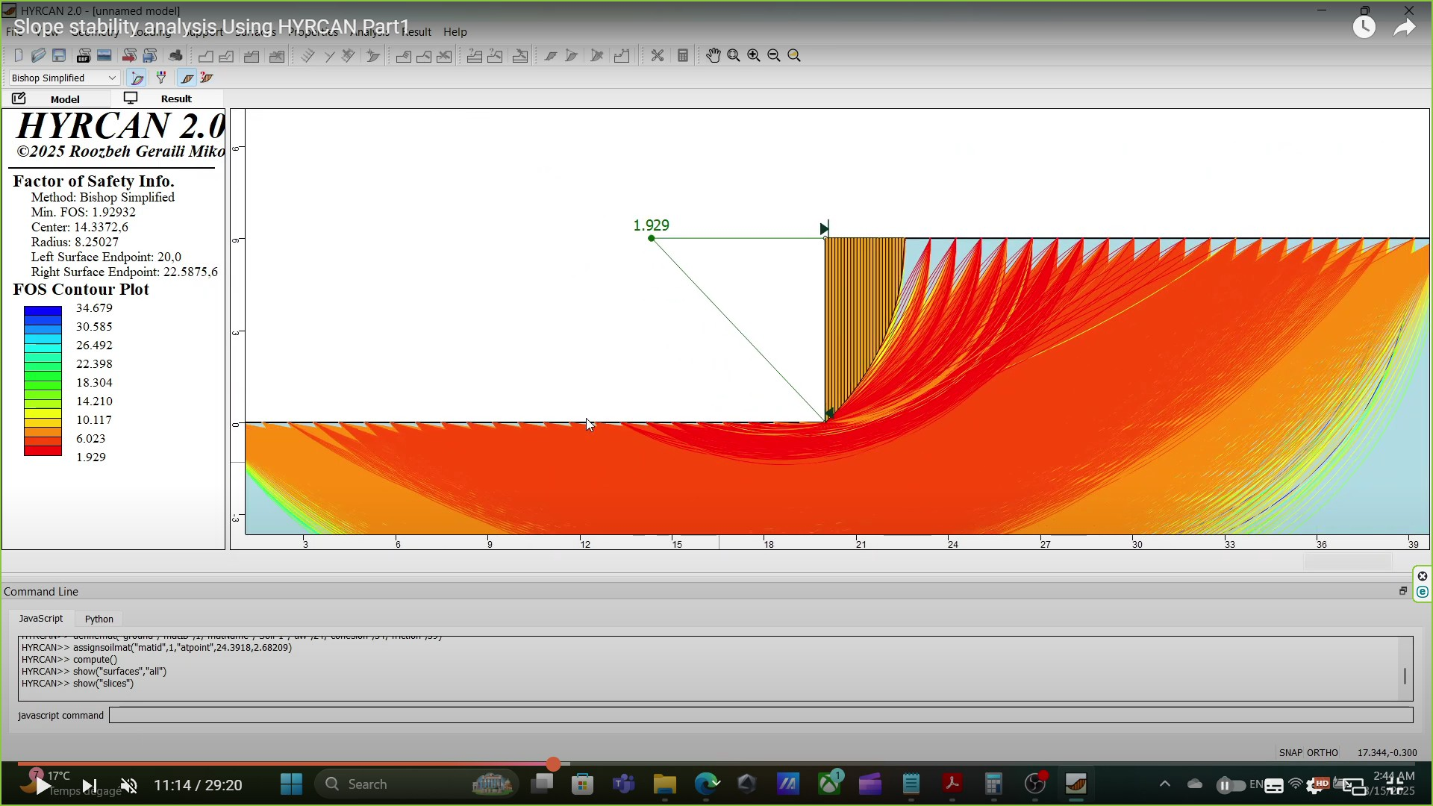Click the Watch later clock icon

[1364, 28]
